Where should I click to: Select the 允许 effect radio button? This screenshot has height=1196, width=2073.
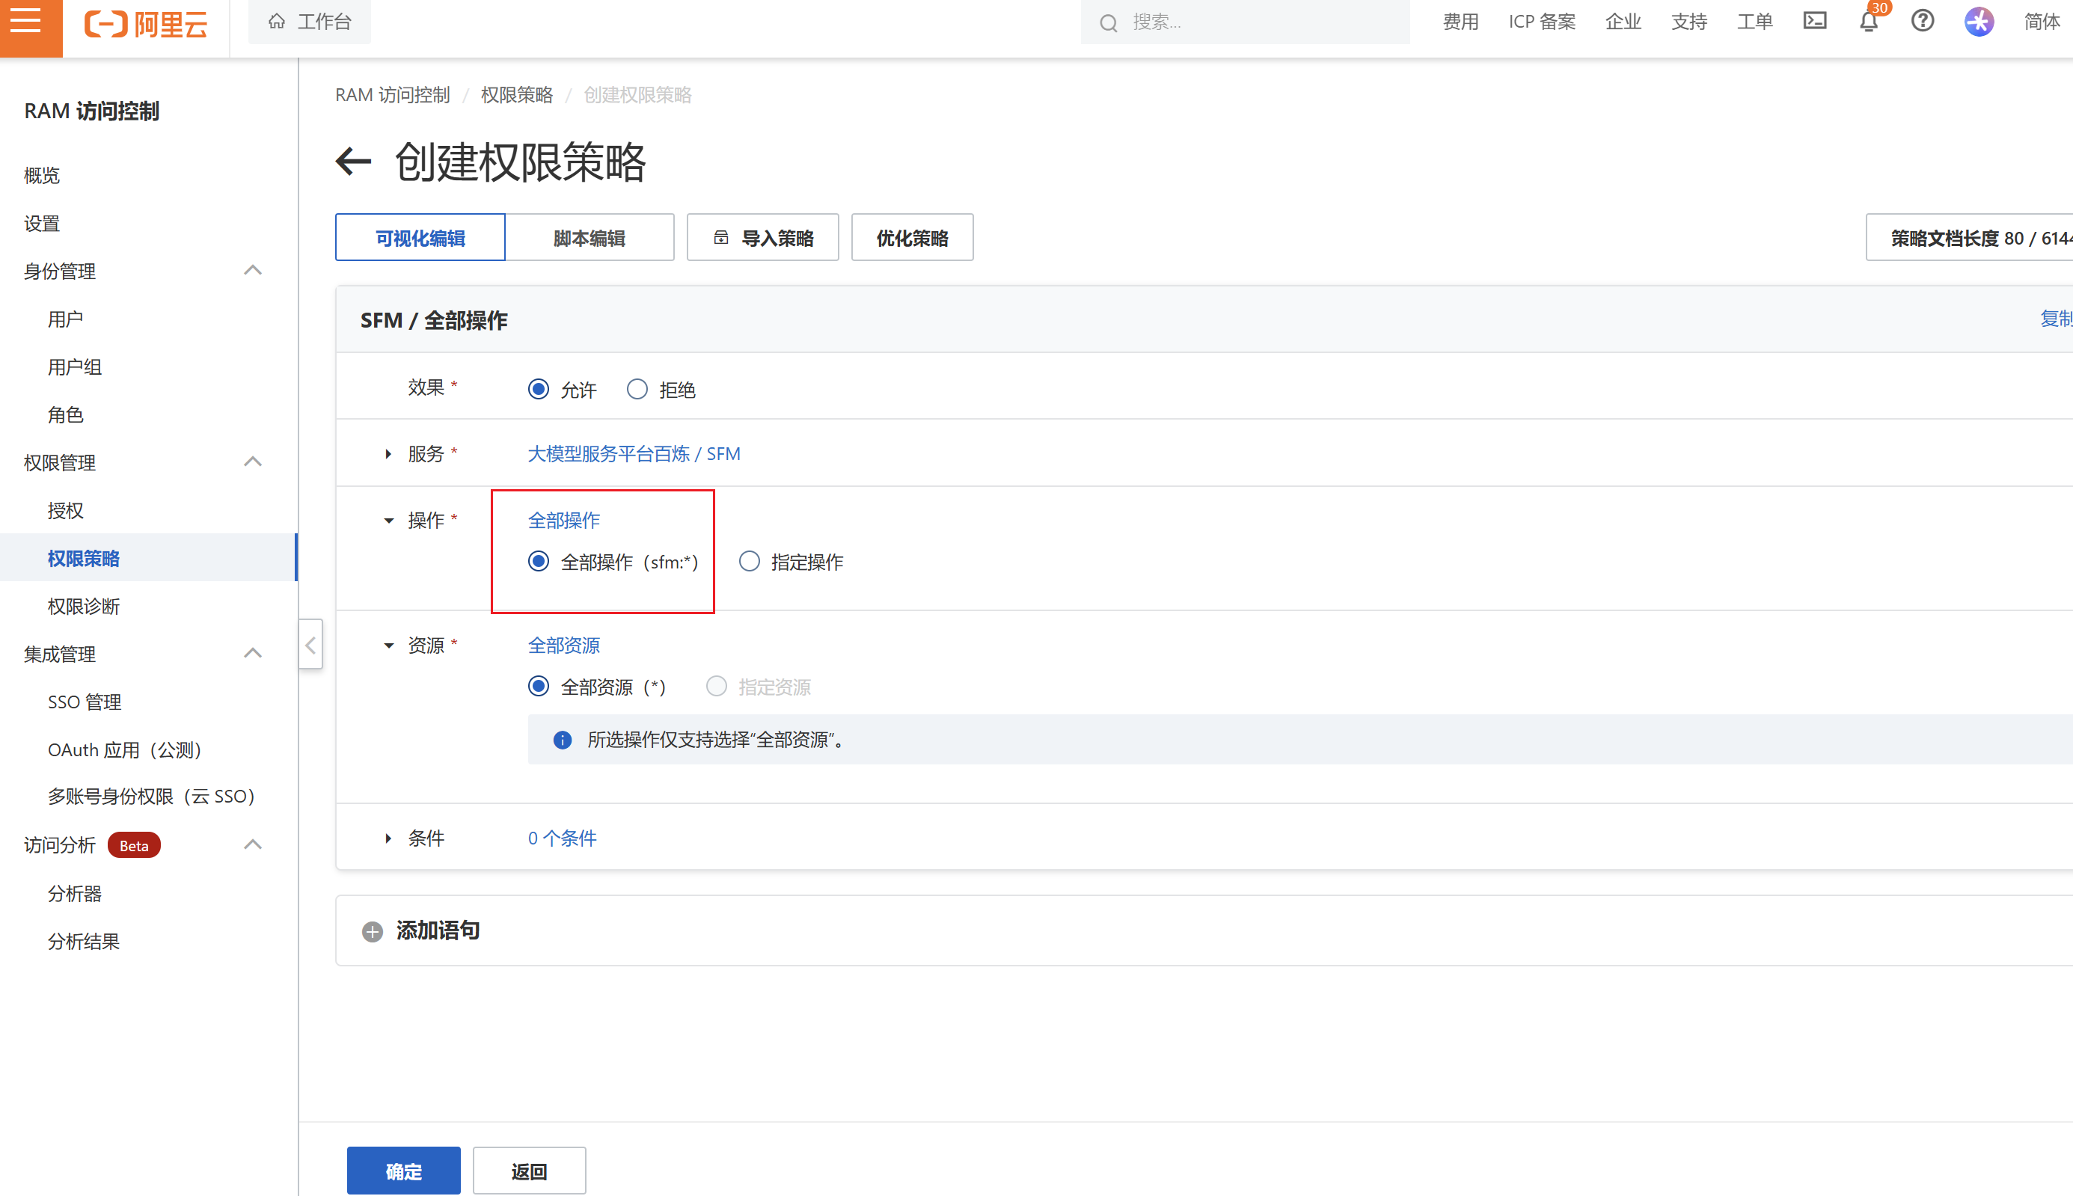point(539,390)
